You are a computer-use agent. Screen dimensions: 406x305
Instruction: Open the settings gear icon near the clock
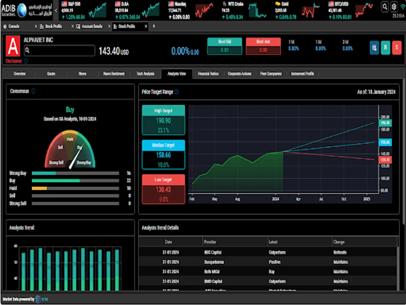click(x=393, y=6)
